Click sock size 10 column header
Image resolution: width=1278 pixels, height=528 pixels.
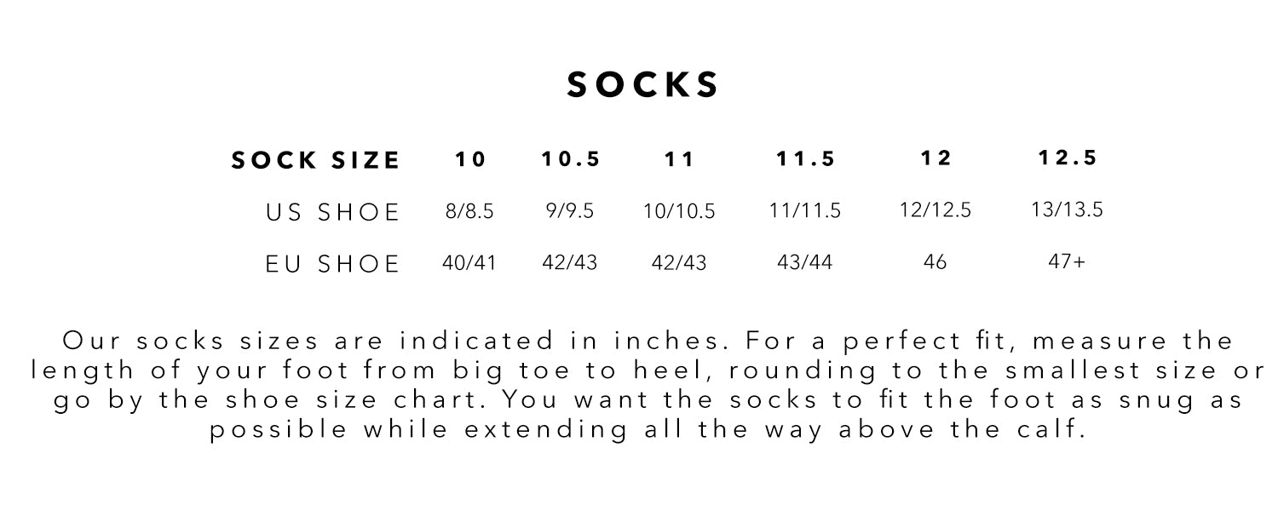coord(469,159)
